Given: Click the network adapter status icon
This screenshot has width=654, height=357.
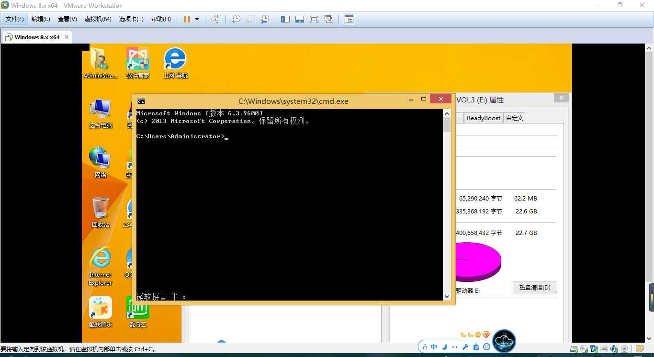Looking at the screenshot, I should tap(594, 349).
